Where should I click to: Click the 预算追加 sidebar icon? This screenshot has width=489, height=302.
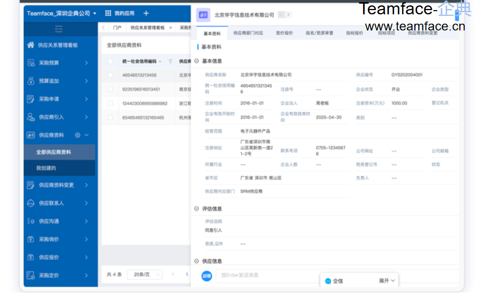click(31, 81)
